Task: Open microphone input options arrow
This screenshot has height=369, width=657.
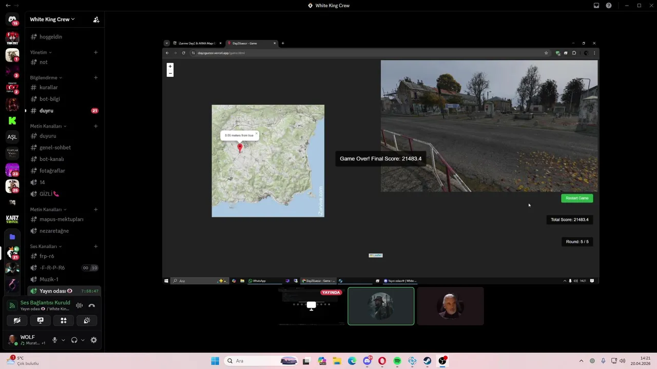Action: pyautogui.click(x=63, y=340)
